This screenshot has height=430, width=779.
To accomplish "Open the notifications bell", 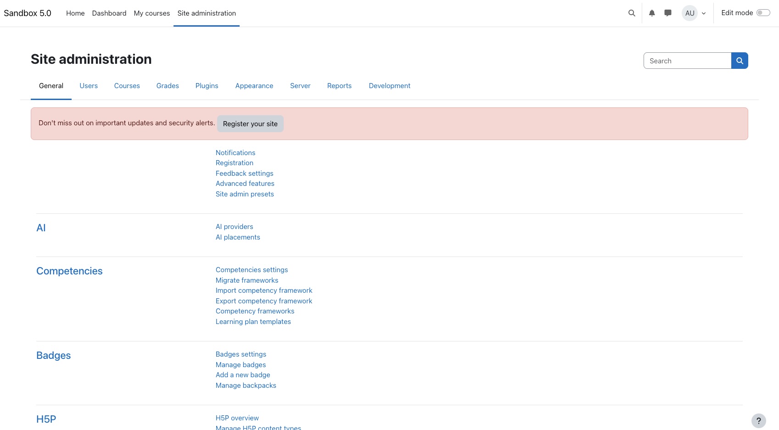I will [x=651, y=13].
